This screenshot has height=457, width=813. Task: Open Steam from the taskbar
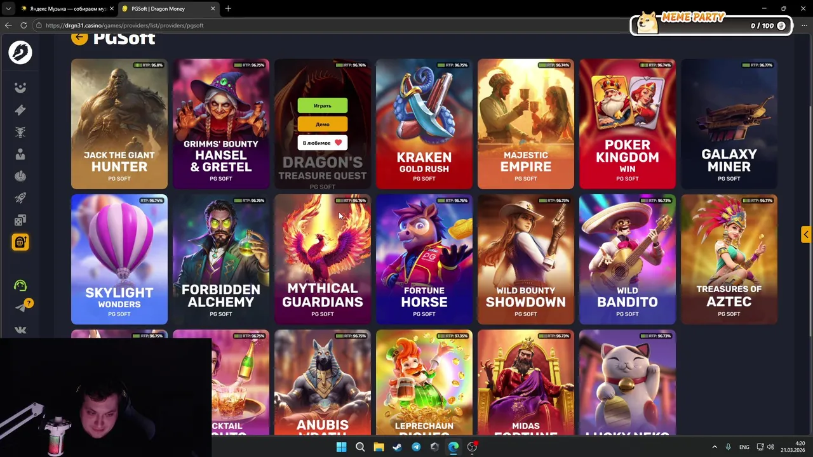pos(397,447)
